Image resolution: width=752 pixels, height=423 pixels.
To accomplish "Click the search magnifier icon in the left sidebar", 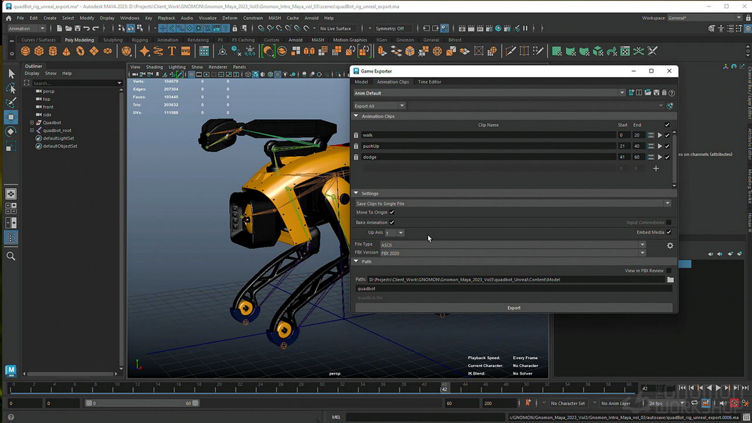I will coord(11,256).
